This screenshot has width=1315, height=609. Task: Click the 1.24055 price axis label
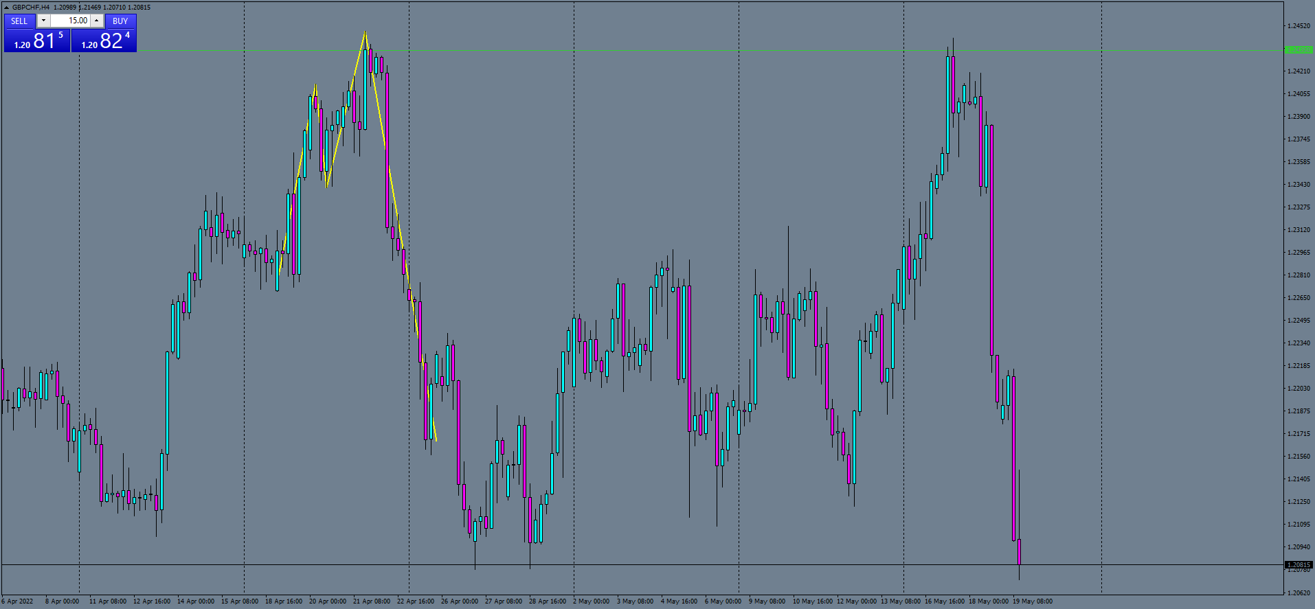pos(1299,94)
